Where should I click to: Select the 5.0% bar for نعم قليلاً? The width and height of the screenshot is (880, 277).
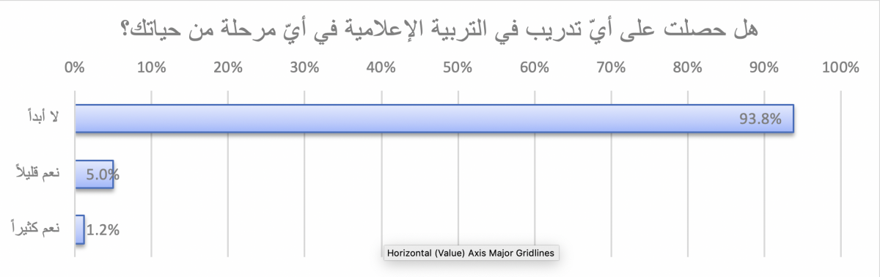(94, 174)
